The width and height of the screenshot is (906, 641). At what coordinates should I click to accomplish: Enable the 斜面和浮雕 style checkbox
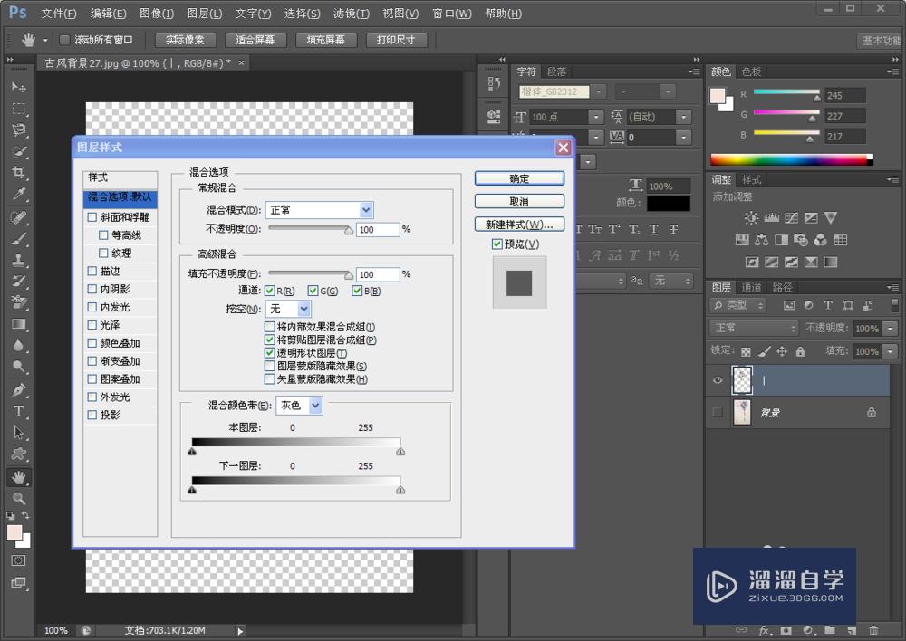point(92,217)
